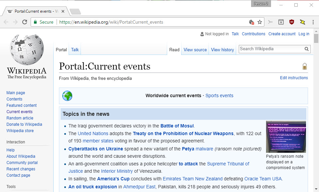Screen dimensions: 319x192
Task: Click the Wikipedia globe logo
Action: pyautogui.click(x=27, y=50)
